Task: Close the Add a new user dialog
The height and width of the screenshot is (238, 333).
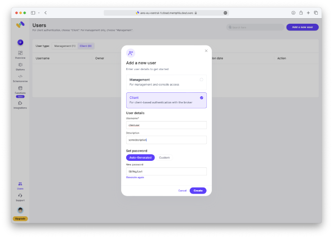Action: 206,51
